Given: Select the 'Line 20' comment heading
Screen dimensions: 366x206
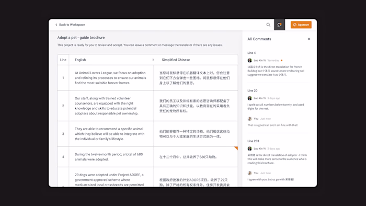Looking at the screenshot, I should (253, 90).
